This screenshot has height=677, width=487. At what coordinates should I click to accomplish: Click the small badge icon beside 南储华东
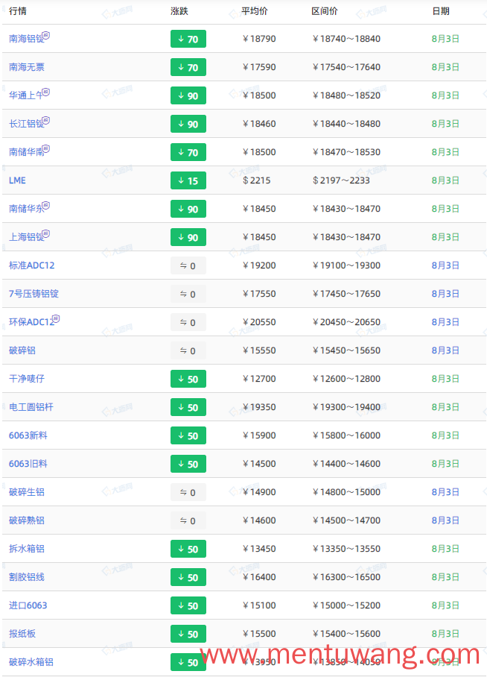(45, 206)
